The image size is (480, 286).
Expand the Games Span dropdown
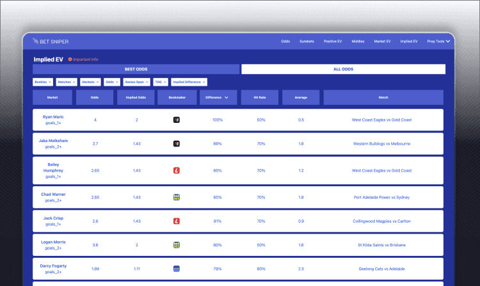pyautogui.click(x=136, y=82)
